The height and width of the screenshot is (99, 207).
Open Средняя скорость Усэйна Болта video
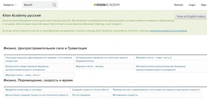[91, 90]
